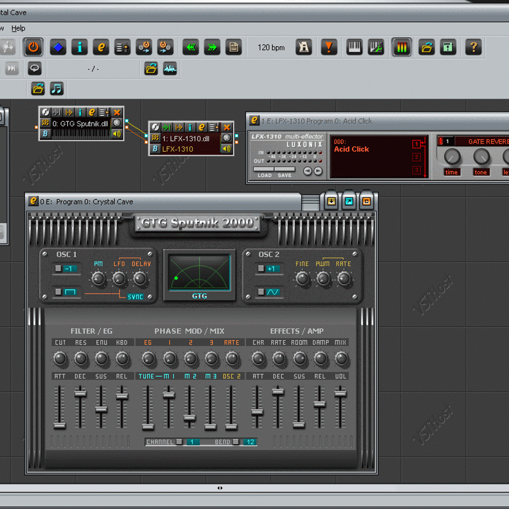Open keyboard configuration wrench icon
Screen dimensions: 509x509
pos(376,47)
